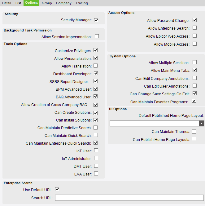Uncheck Use Default URL checkbox

click(57, 189)
